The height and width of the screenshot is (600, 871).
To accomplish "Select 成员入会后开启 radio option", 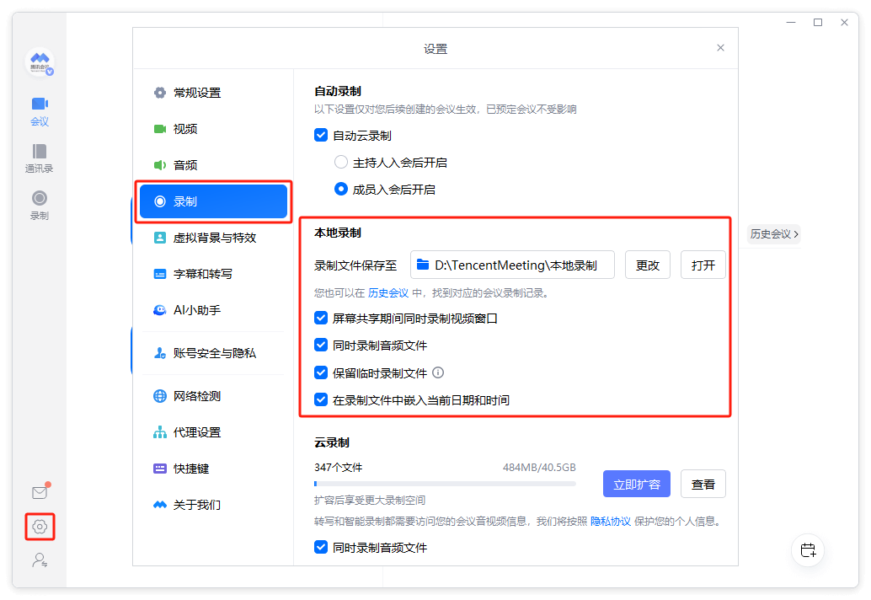I will pos(341,190).
